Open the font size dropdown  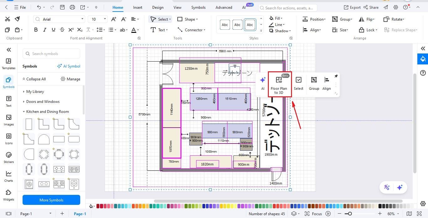point(97,19)
